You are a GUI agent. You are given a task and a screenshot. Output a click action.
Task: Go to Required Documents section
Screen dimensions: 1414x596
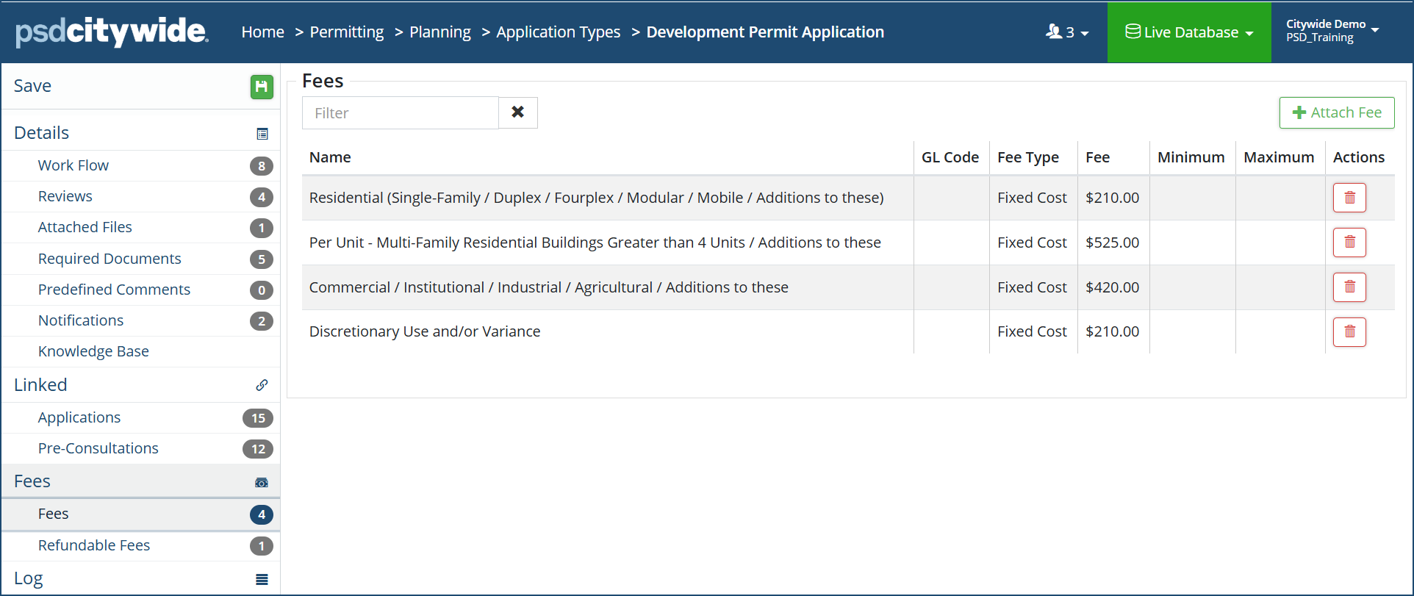(110, 259)
